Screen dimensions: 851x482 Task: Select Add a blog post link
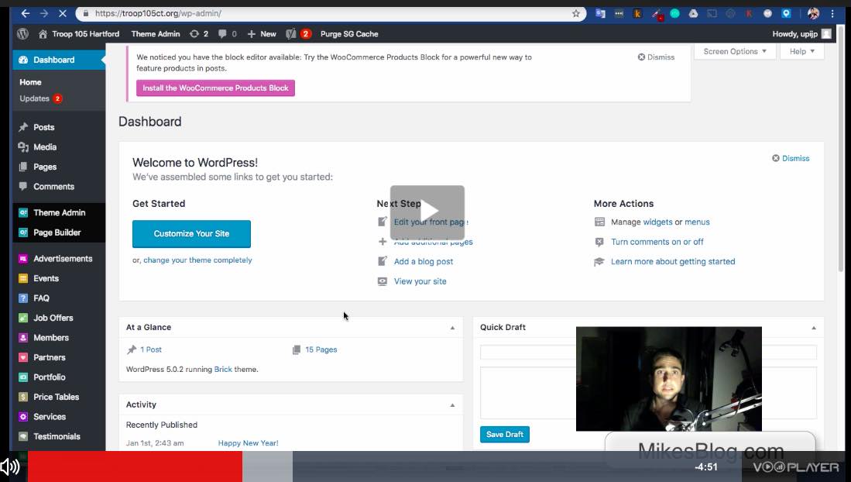(x=424, y=261)
